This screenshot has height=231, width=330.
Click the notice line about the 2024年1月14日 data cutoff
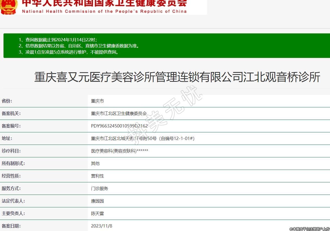(x=58, y=40)
